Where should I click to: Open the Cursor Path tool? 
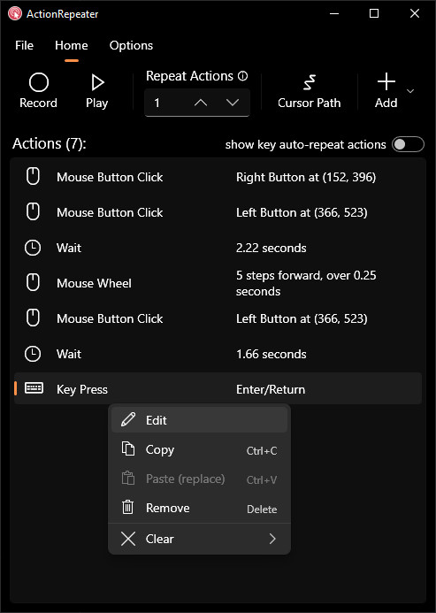(x=309, y=91)
